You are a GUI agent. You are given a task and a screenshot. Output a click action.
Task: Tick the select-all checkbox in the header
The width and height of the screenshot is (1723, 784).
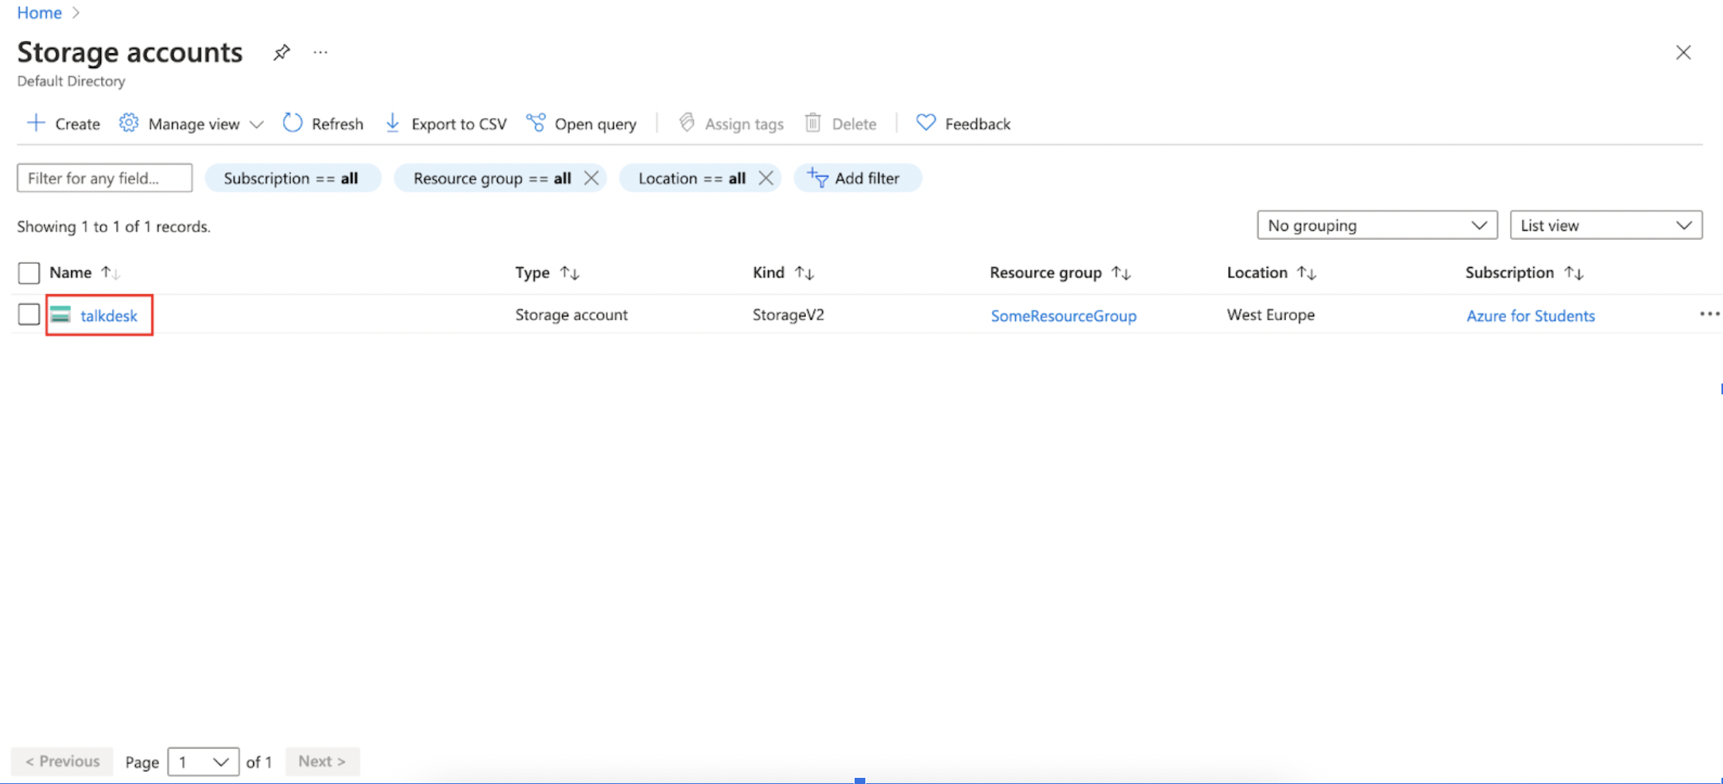click(29, 273)
